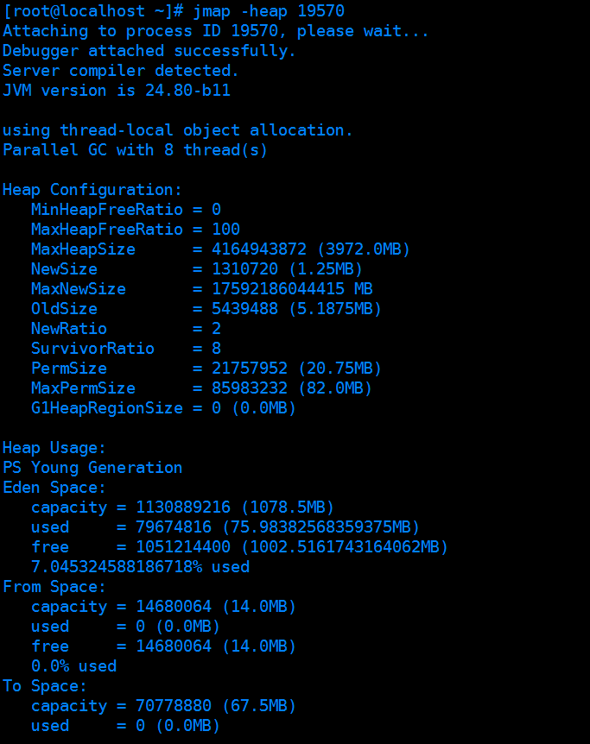
Task: Click the OldSize value 5439488
Action: click(x=244, y=309)
